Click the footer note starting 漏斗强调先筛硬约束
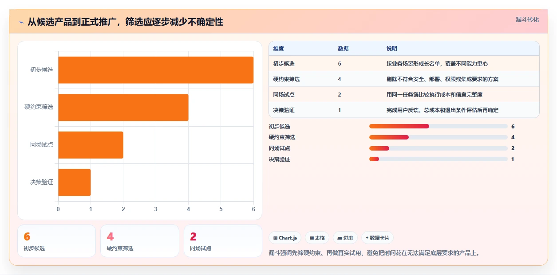Screen dimensions: 557x275 tap(375, 253)
